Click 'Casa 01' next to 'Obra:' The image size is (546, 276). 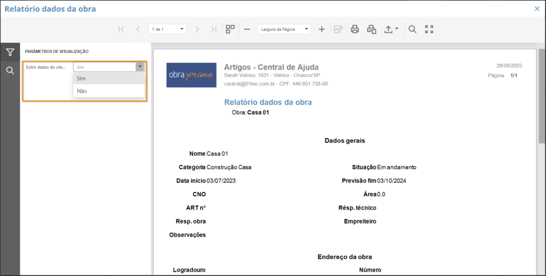(x=258, y=113)
